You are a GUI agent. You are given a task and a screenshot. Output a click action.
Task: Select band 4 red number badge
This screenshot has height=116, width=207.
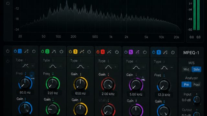(x=103, y=52)
